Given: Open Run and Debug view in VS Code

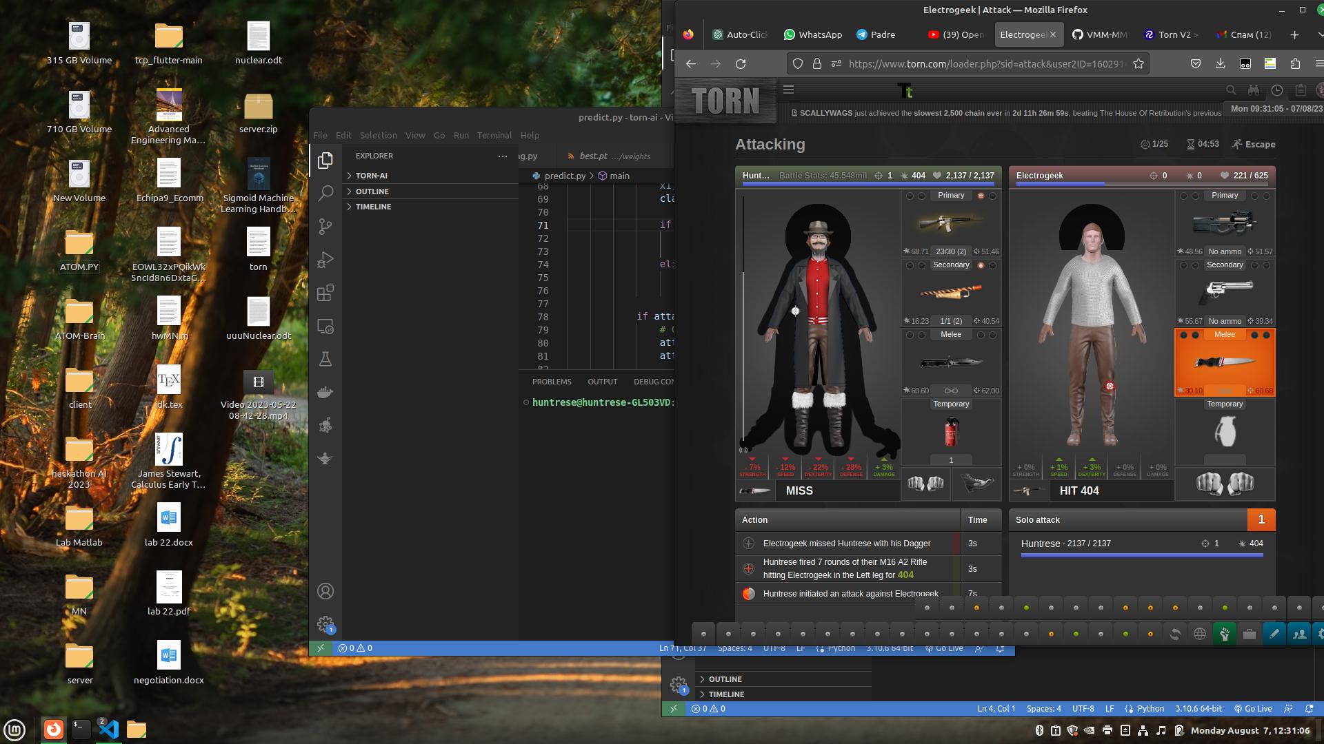Looking at the screenshot, I should 325,260.
